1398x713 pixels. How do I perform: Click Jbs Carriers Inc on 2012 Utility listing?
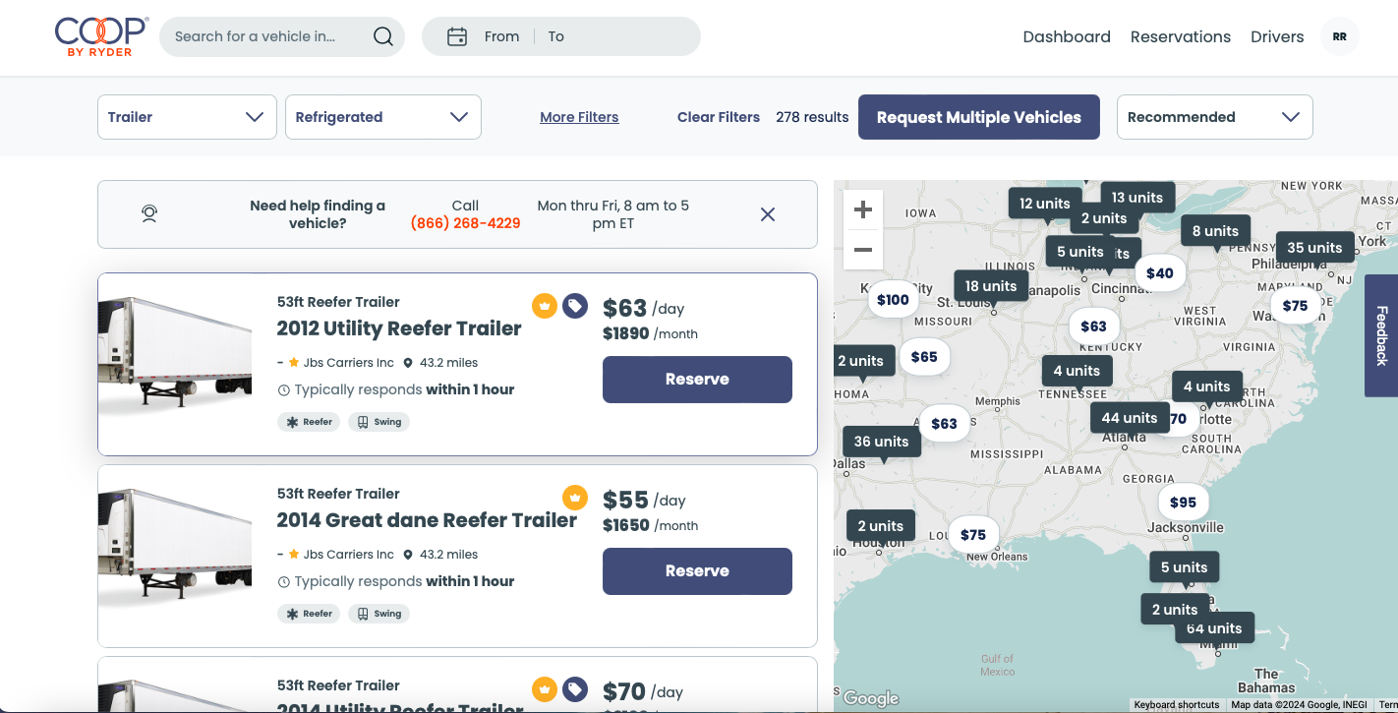click(348, 363)
